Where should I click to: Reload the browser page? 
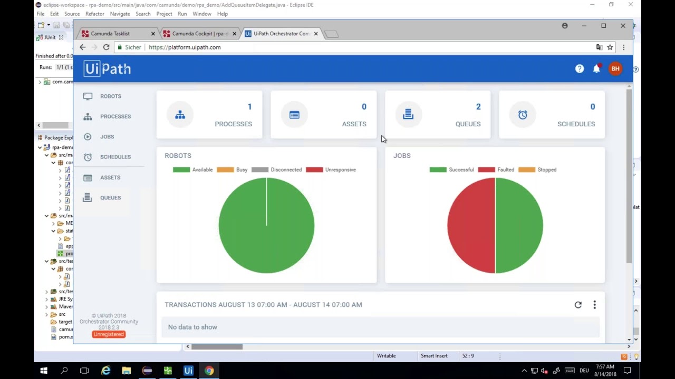coord(106,47)
